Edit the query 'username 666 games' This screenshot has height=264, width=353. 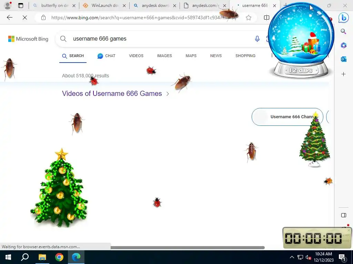(x=100, y=39)
